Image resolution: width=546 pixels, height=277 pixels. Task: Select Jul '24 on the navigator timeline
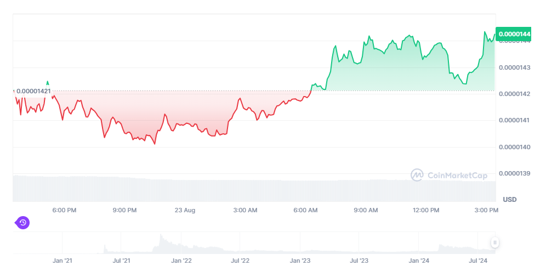pos(478,261)
